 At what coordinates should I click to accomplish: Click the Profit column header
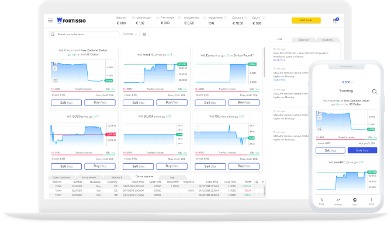pyautogui.click(x=248, y=182)
